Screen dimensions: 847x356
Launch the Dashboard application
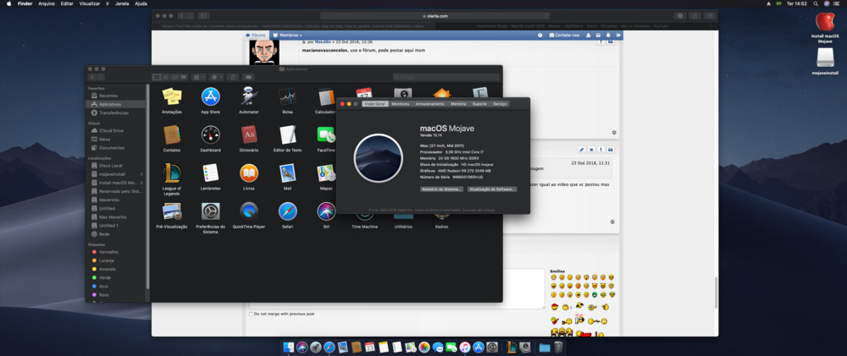[x=211, y=134]
